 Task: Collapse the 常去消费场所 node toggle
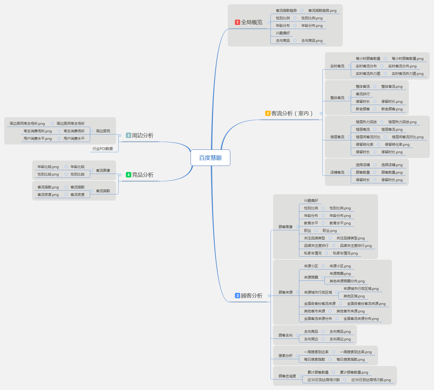click(x=59, y=131)
